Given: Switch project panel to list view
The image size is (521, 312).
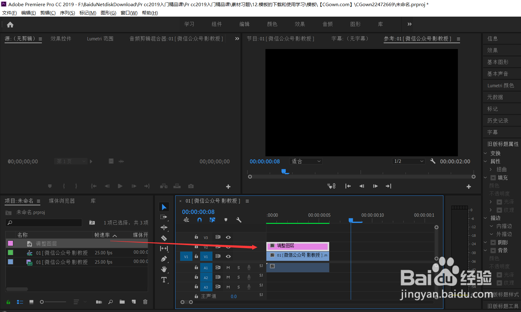Looking at the screenshot, I should (x=20, y=302).
